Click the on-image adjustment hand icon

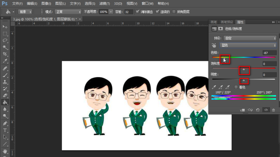(214, 45)
